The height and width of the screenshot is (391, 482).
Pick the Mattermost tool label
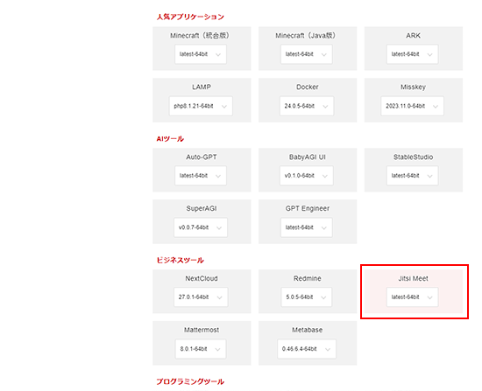[x=202, y=331]
